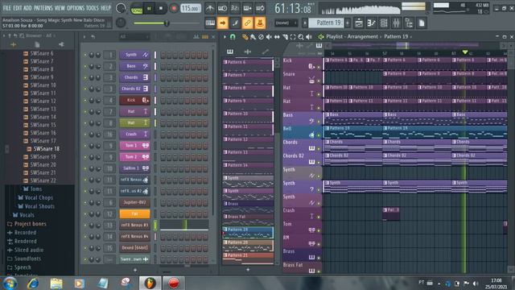Mute the Crash channel in Channel rack
This screenshot has height=290, width=515.
point(85,135)
